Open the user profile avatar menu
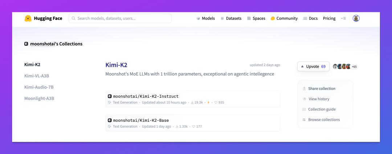 (356, 18)
